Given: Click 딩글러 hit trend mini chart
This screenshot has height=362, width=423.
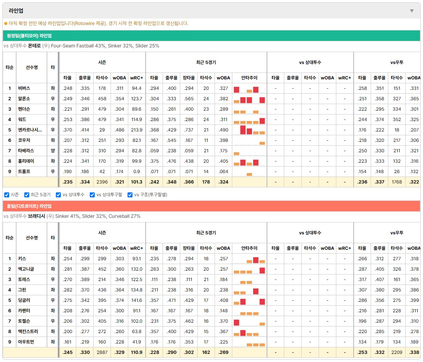Looking at the screenshot, I should coord(249,300).
